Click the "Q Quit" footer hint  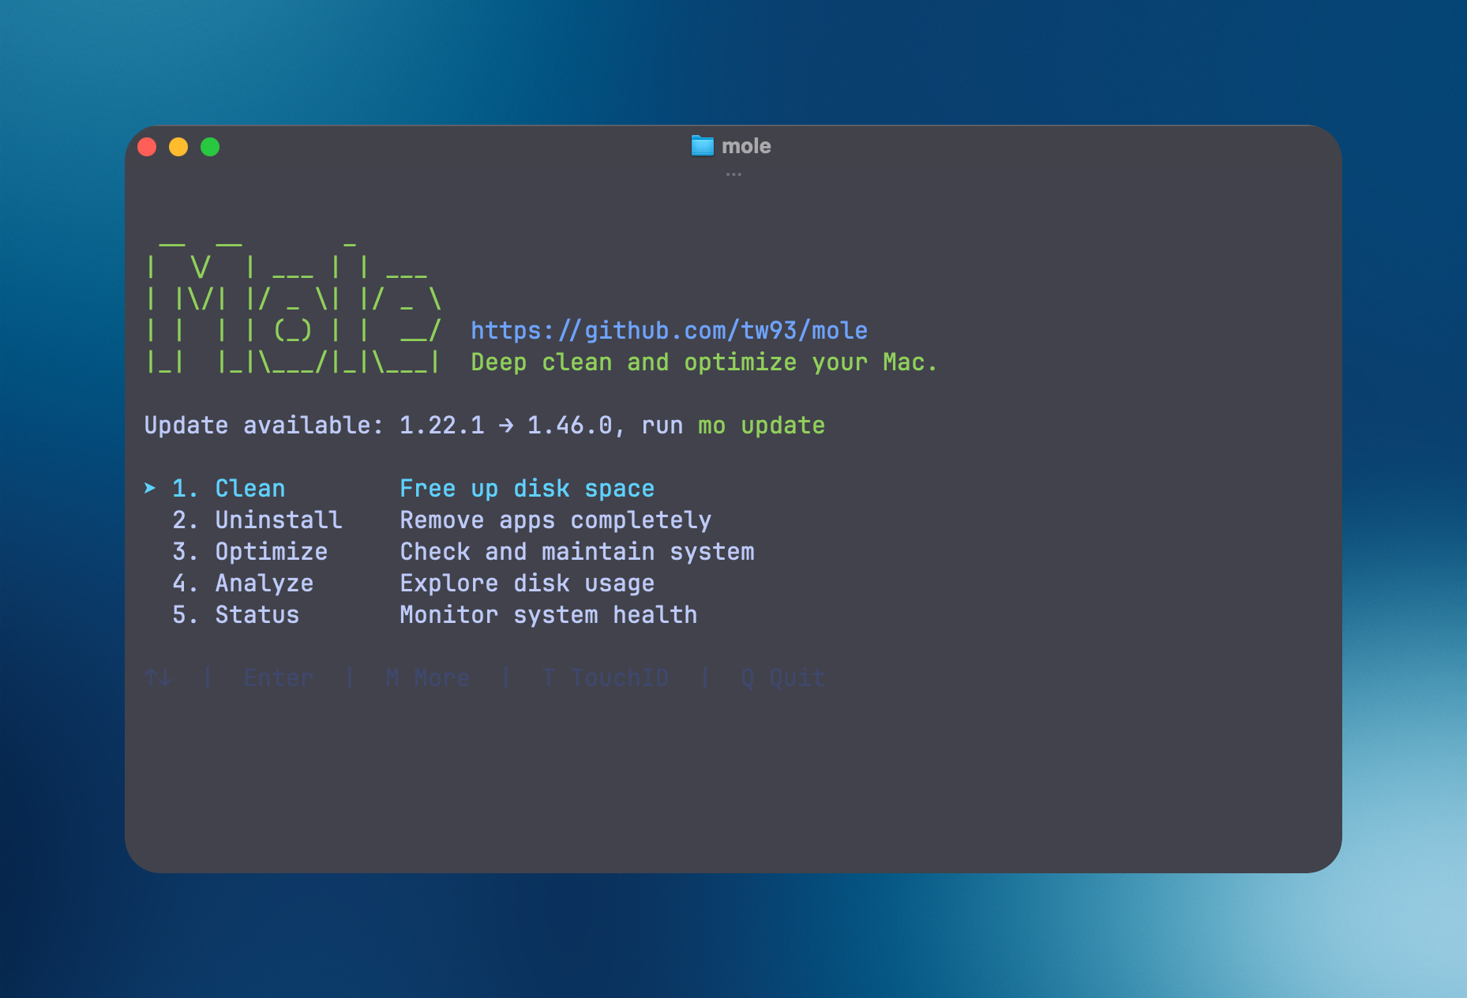[x=782, y=678]
